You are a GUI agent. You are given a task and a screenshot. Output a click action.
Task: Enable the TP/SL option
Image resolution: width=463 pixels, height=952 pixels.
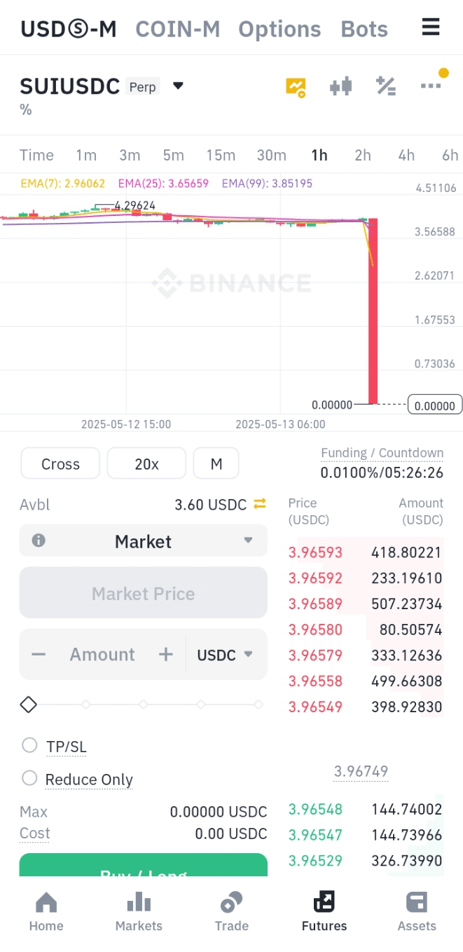tap(29, 745)
